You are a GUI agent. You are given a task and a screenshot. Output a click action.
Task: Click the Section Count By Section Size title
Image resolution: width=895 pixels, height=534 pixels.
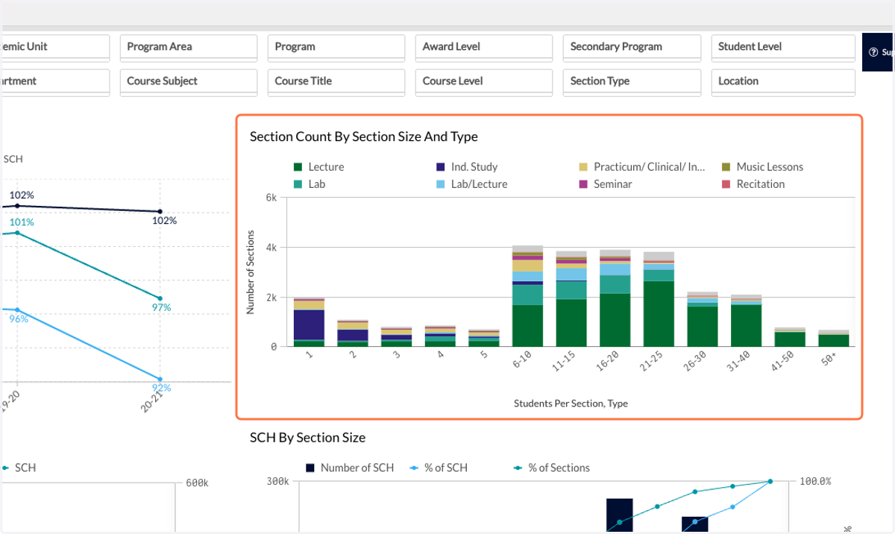[364, 136]
